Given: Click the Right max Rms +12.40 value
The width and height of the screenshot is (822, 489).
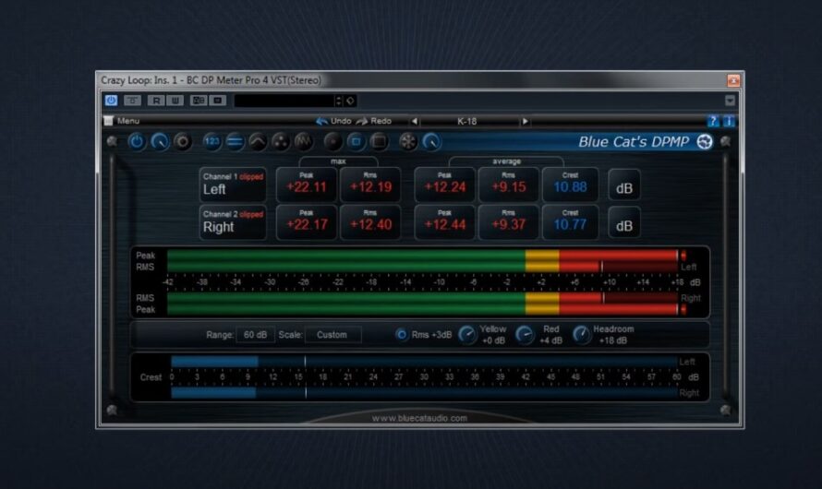Looking at the screenshot, I should [x=370, y=222].
